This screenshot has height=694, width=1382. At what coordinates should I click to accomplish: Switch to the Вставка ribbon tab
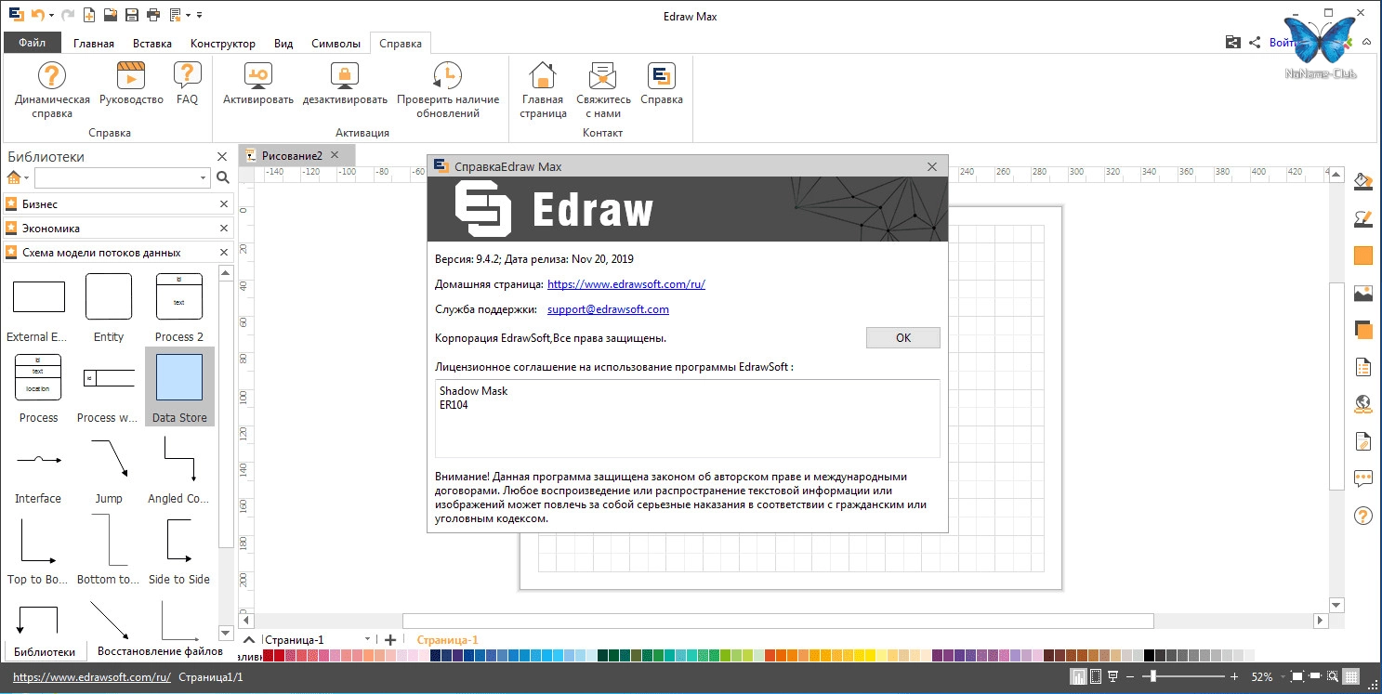coord(152,44)
